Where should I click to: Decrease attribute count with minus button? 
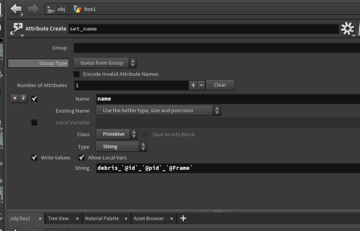point(201,85)
